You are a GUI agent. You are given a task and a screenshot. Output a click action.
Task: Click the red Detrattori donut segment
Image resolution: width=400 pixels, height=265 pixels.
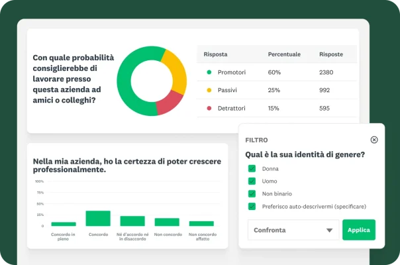click(x=170, y=103)
